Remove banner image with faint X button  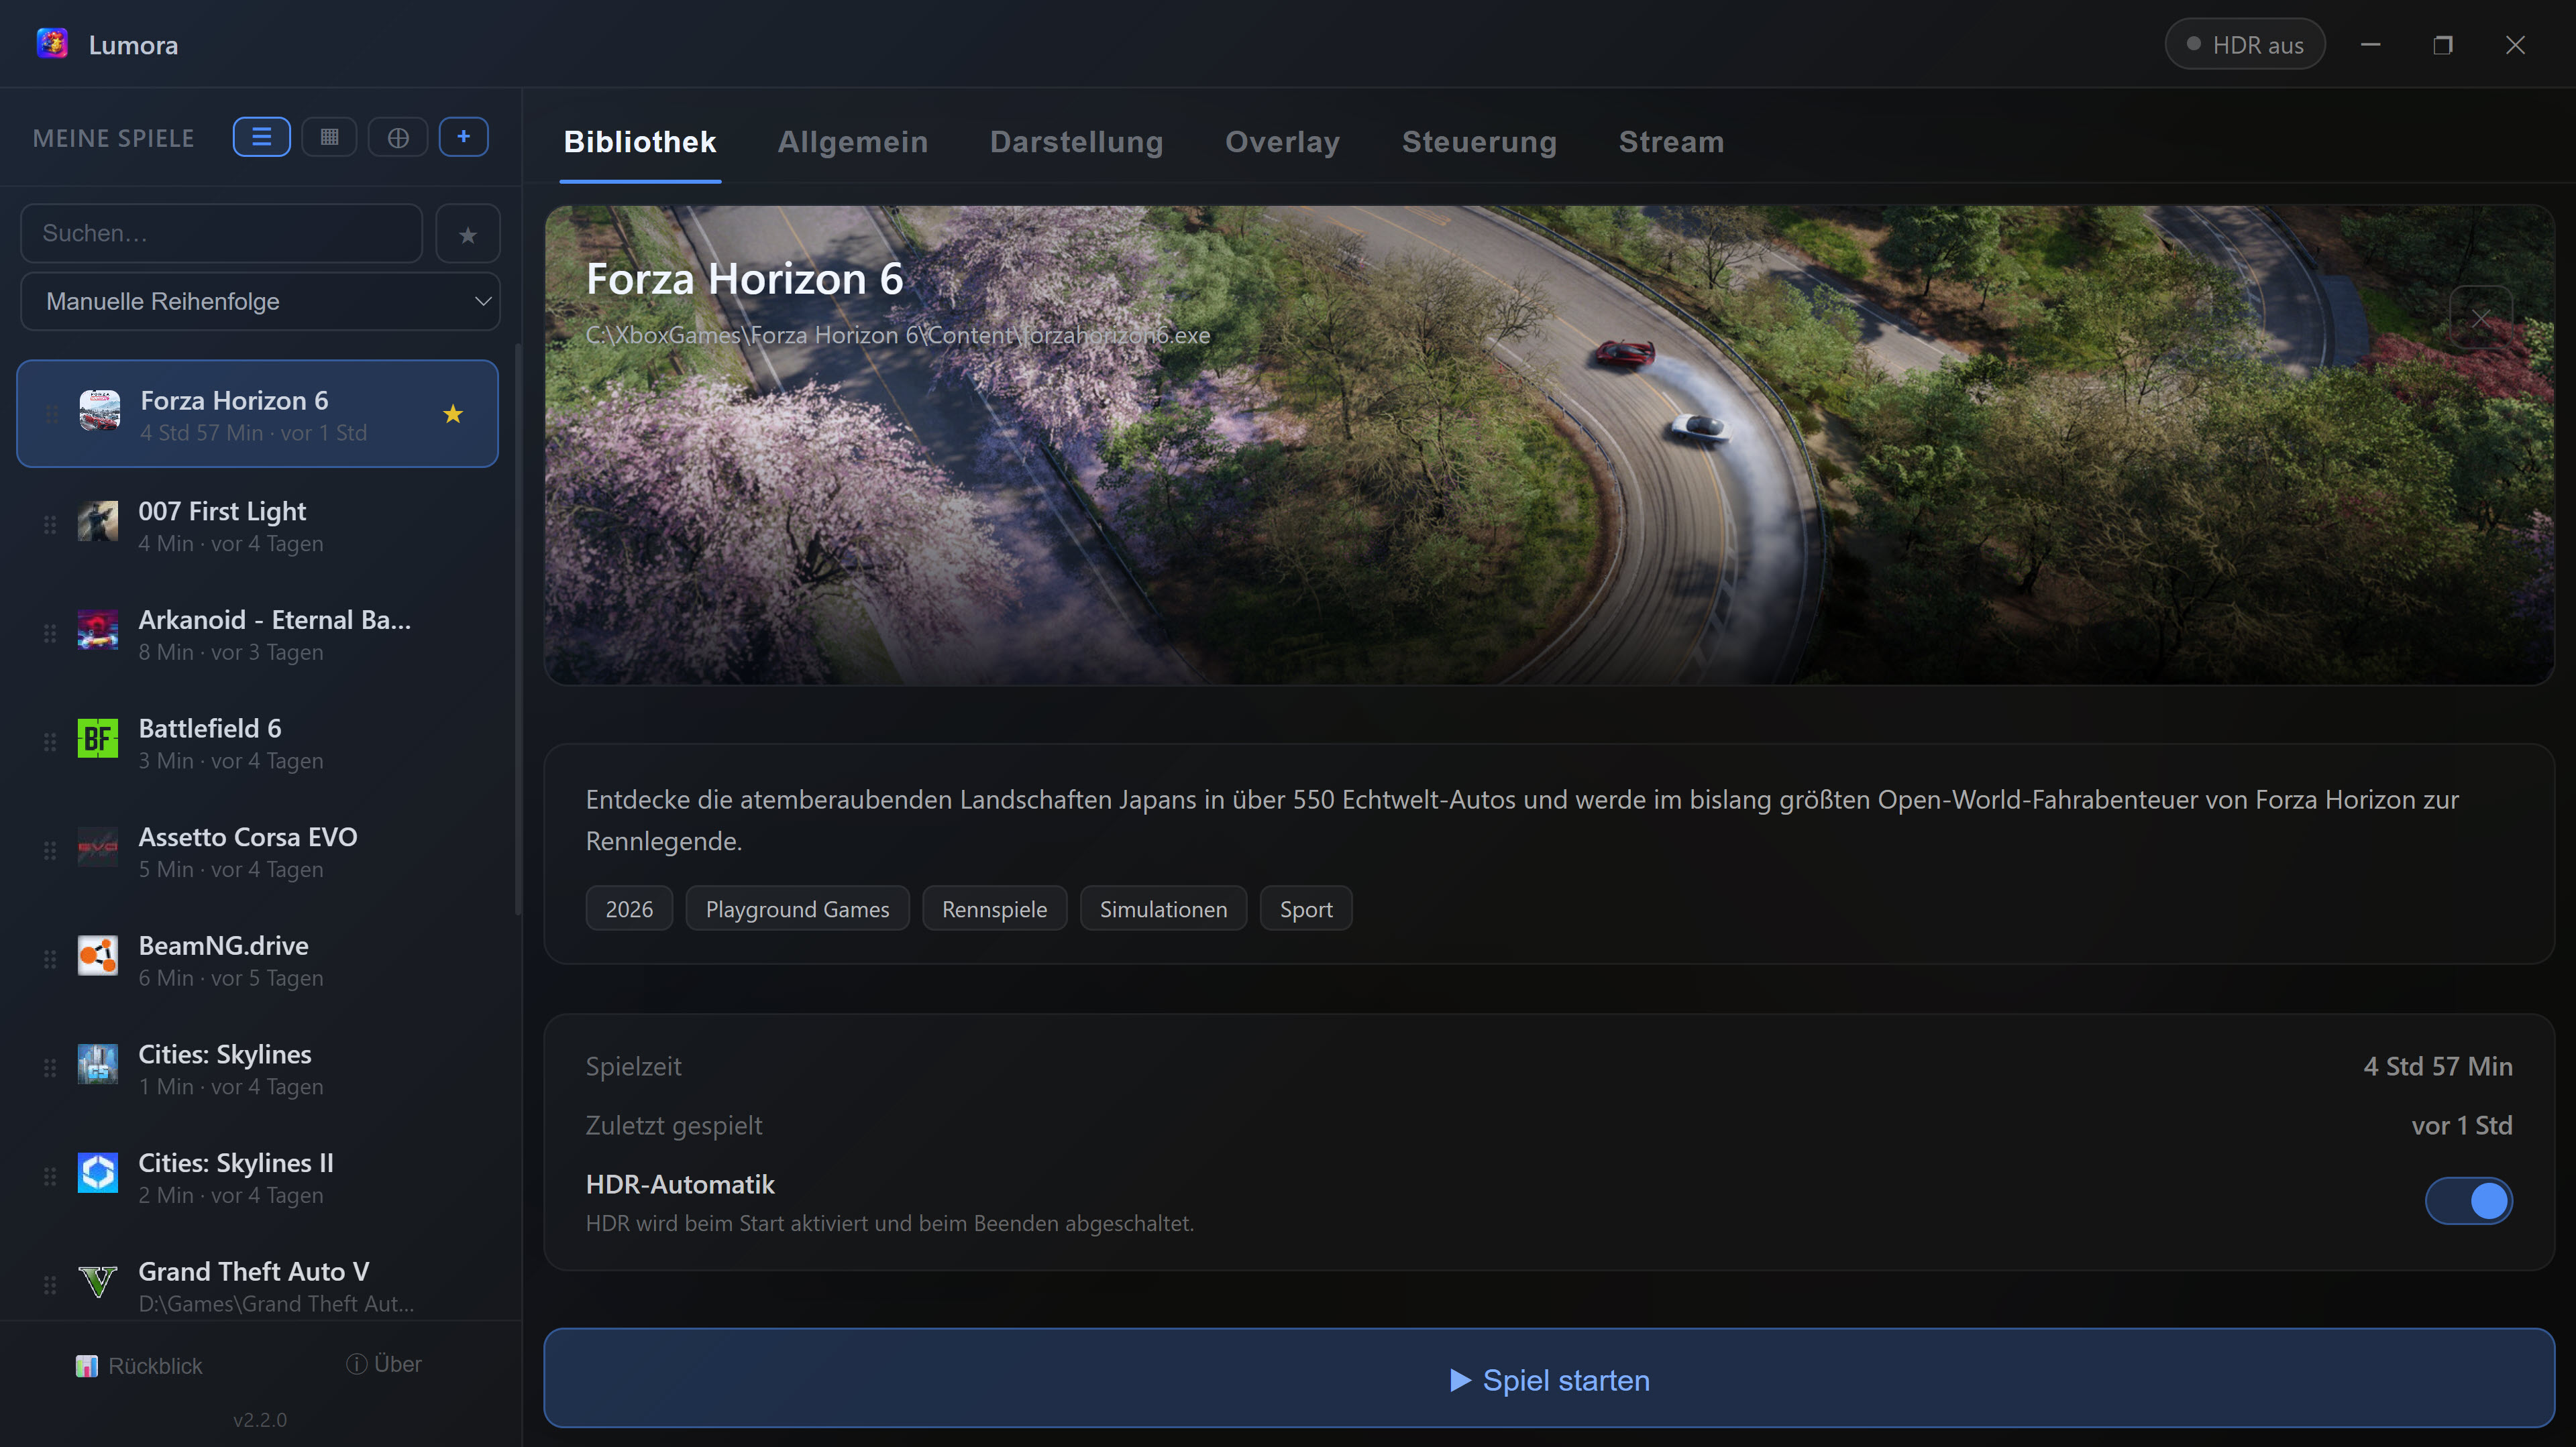(x=2481, y=318)
